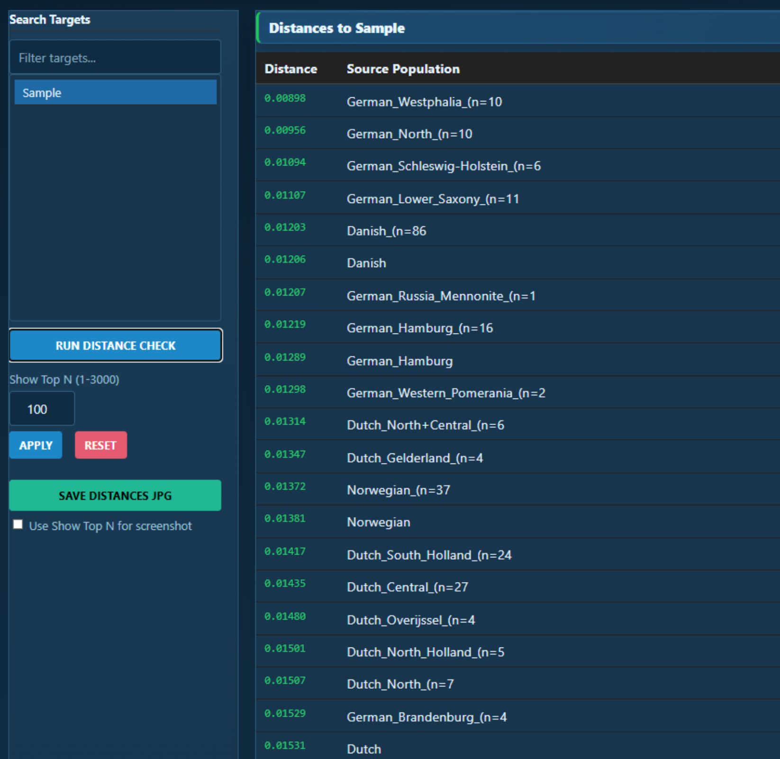Click the Show Top N number field

[42, 409]
